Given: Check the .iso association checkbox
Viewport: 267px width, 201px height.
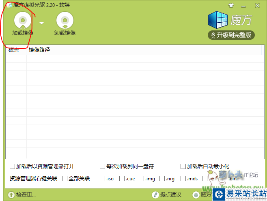Looking at the screenshot, I should 102,179.
